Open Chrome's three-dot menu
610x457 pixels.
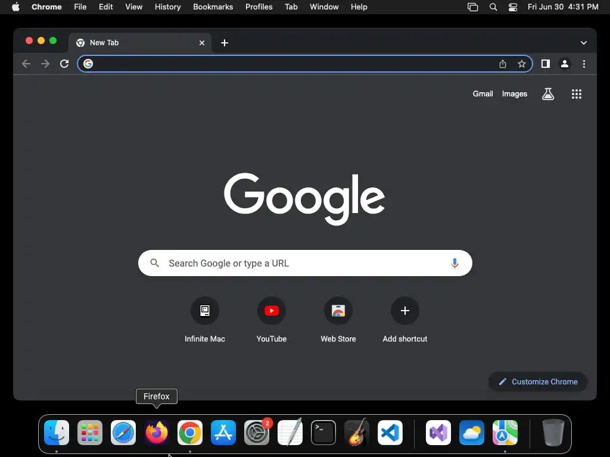click(x=584, y=64)
